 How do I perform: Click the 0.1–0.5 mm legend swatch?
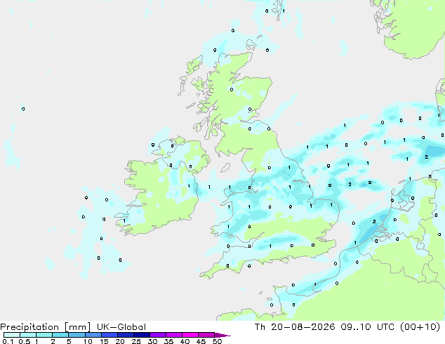(x=12, y=335)
